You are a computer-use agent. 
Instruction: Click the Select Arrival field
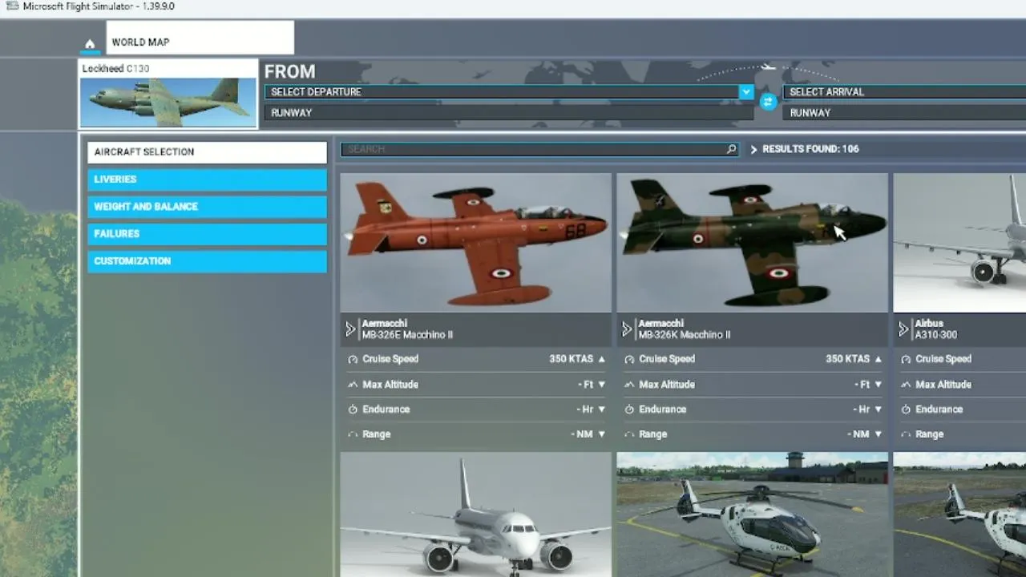pyautogui.click(x=904, y=92)
